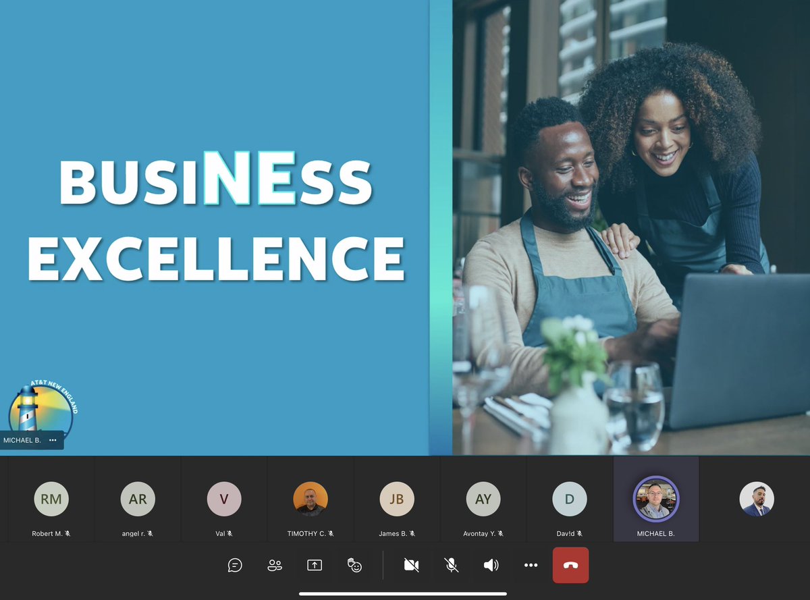The width and height of the screenshot is (810, 600).
Task: Click the 'Avontay Y.' name label
Action: pyautogui.click(x=479, y=534)
